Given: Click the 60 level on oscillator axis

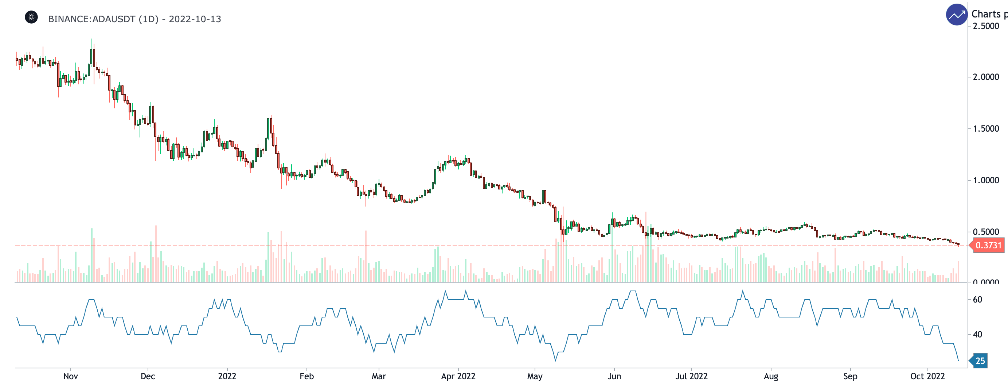Looking at the screenshot, I should click(x=977, y=300).
